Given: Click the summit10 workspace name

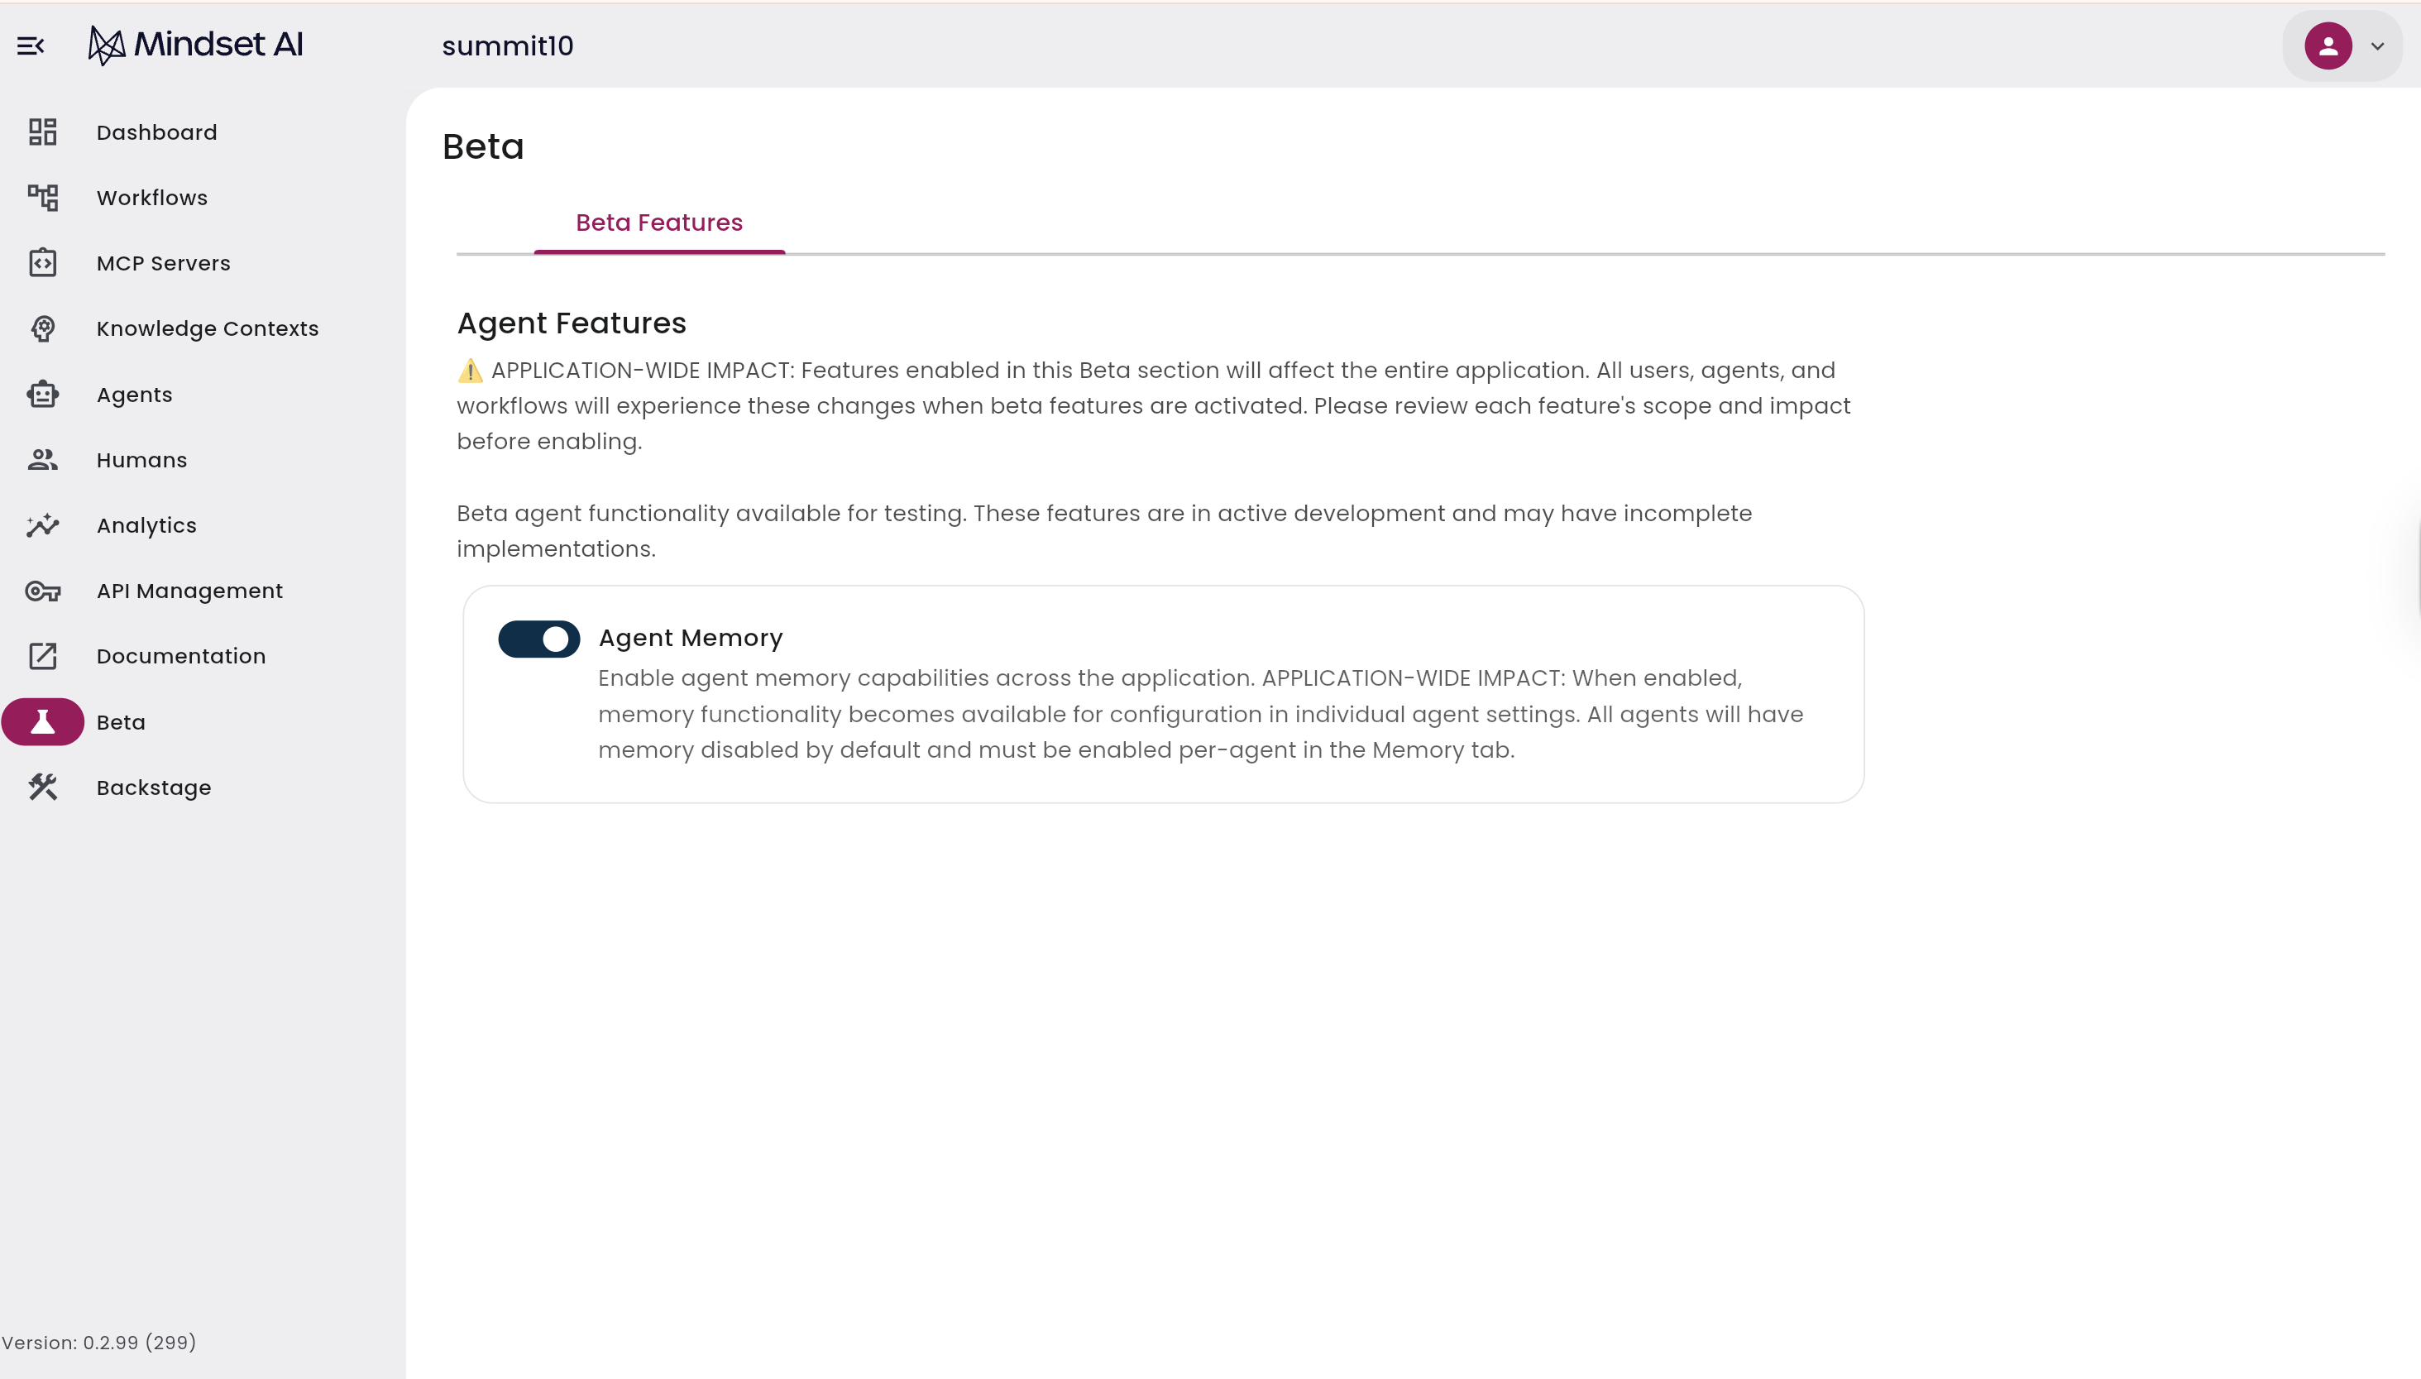Looking at the screenshot, I should tap(508, 45).
